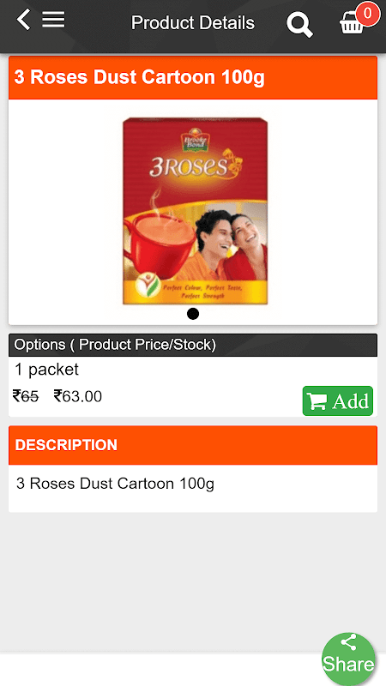Open search with magnifier icon
Viewport: 386px width, 686px height.
click(x=299, y=25)
